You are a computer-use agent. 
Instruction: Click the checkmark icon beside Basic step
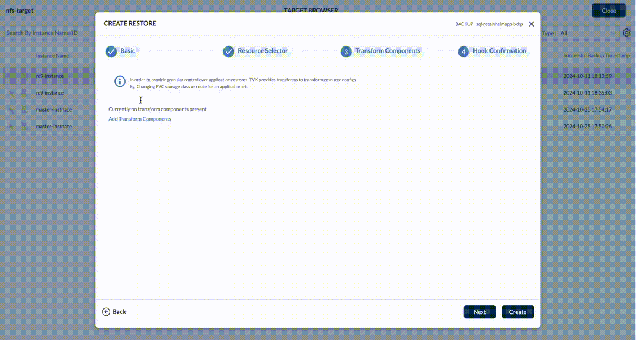point(111,51)
